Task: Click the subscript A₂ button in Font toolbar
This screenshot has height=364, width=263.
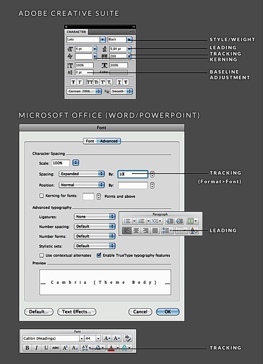Action: [75, 348]
